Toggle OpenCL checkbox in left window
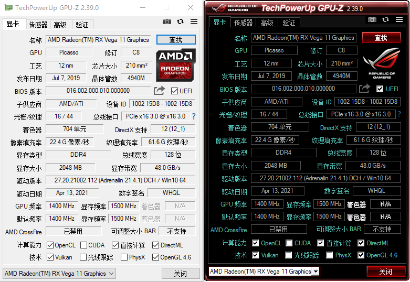Viewport: 410px width, 282px height. click(x=50, y=245)
